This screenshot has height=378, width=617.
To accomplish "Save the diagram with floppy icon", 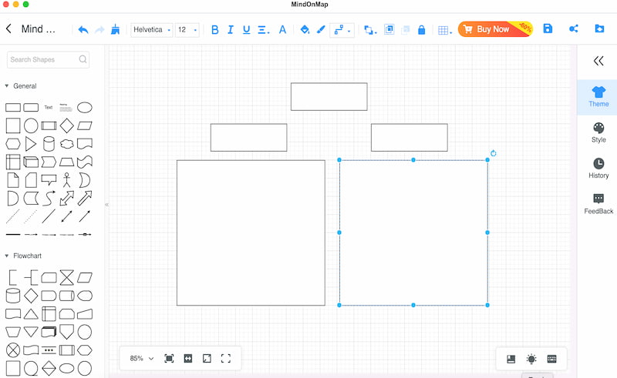I will pyautogui.click(x=548, y=28).
